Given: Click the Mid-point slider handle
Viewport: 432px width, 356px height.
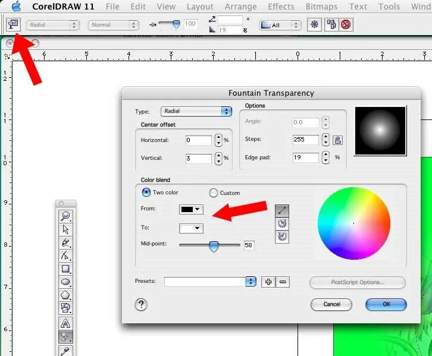Looking at the screenshot, I should 214,246.
